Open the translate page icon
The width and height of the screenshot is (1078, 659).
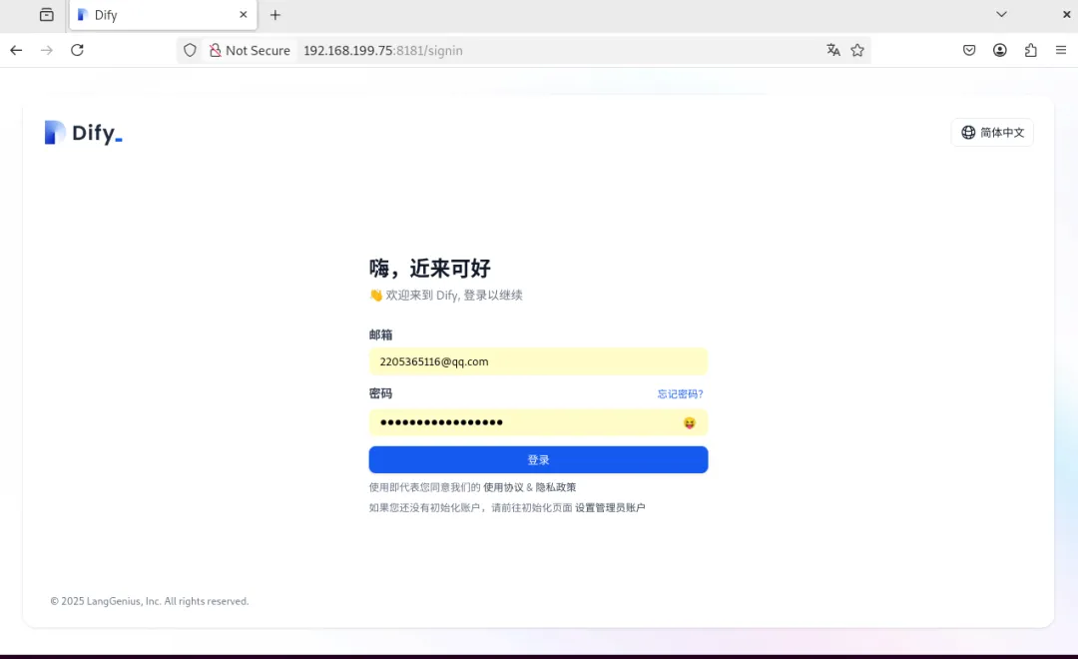click(833, 50)
